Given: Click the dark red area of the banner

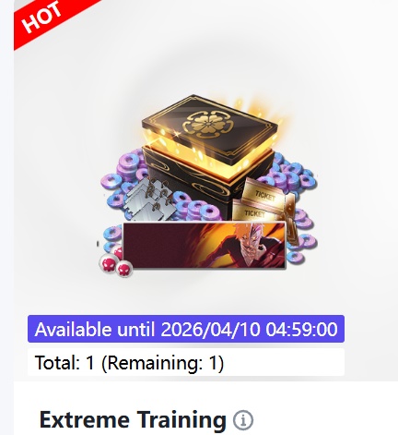Looking at the screenshot, I should tap(157, 245).
